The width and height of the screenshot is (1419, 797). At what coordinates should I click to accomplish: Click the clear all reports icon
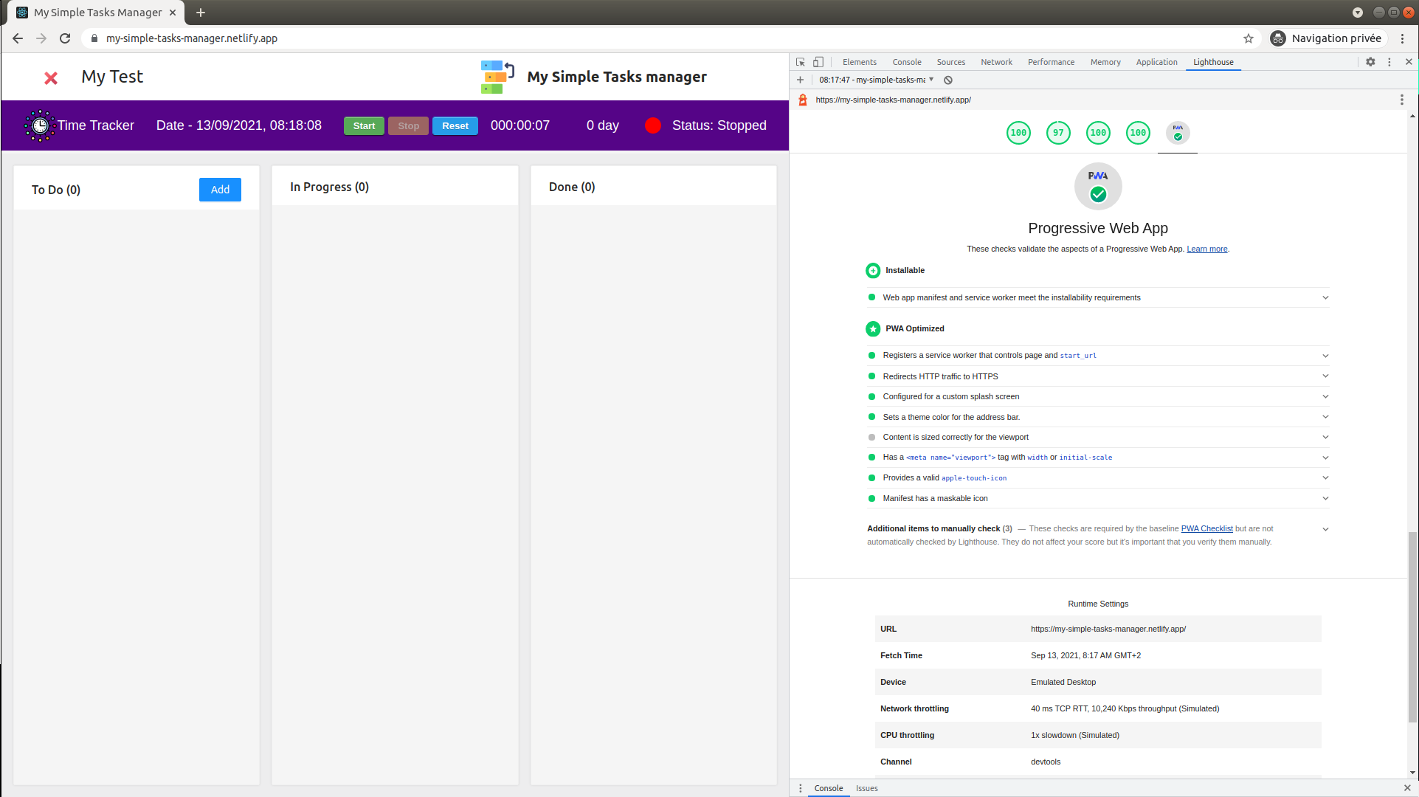point(948,80)
